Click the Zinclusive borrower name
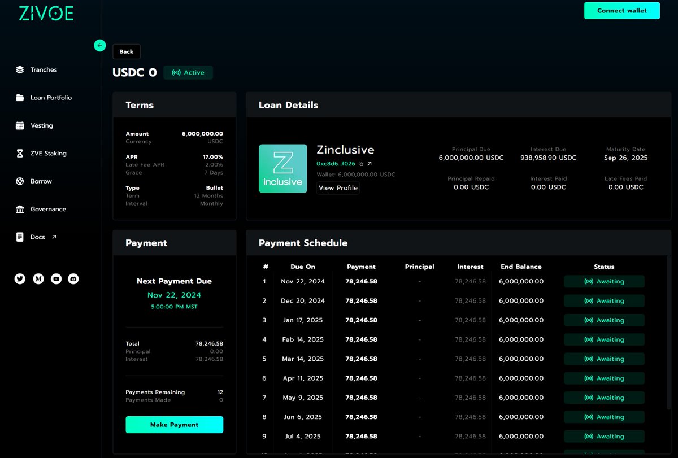 (345, 150)
